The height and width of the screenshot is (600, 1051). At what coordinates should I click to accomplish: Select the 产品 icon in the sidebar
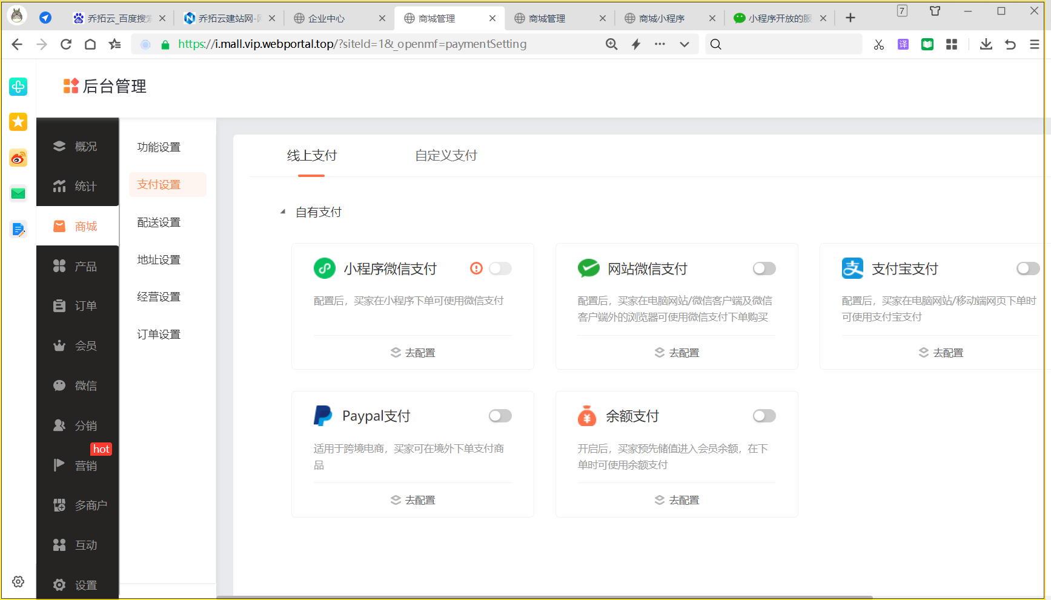[78, 265]
